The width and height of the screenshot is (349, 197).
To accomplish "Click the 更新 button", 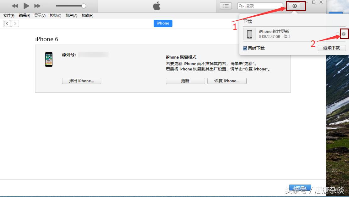I will coord(185,81).
